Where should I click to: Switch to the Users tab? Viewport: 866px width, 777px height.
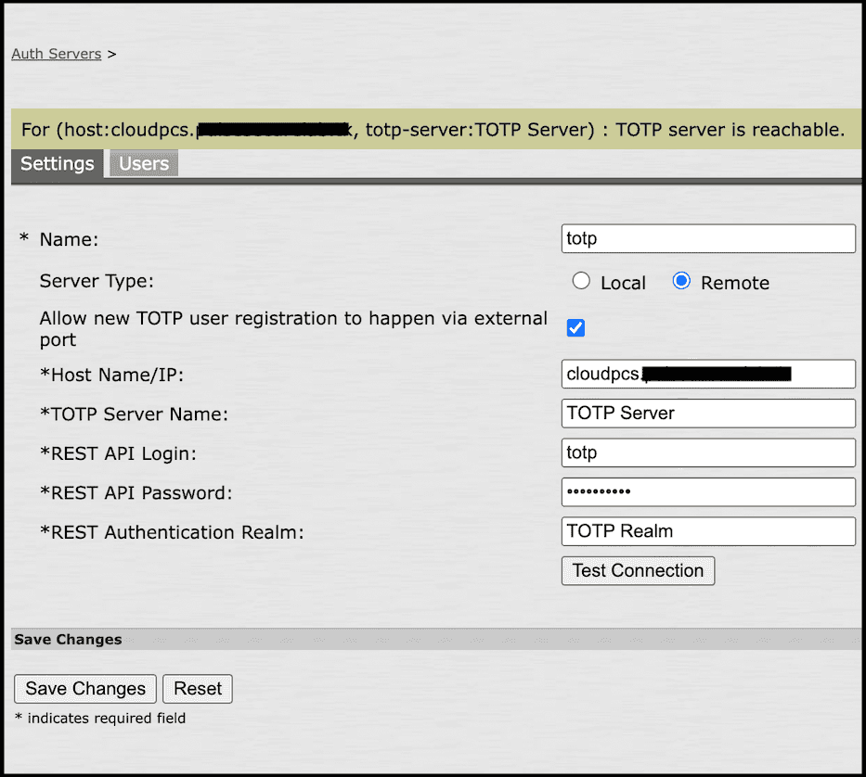point(143,163)
